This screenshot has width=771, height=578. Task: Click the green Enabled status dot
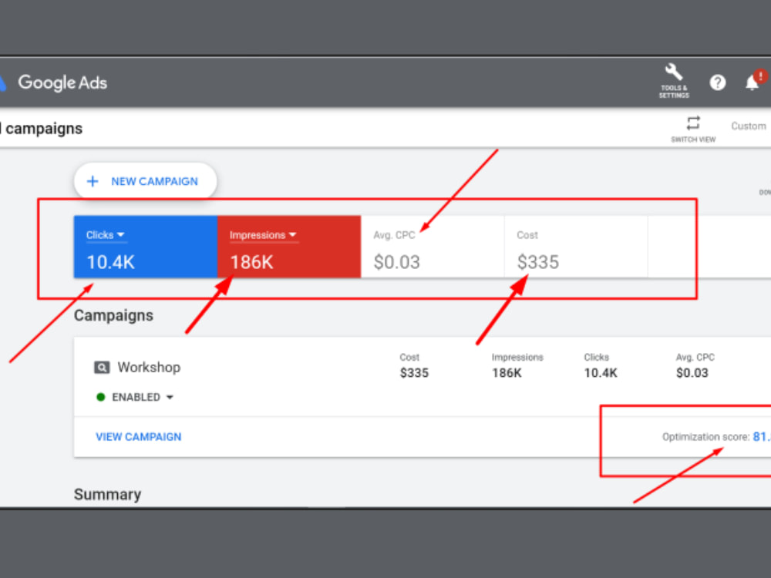pos(101,397)
